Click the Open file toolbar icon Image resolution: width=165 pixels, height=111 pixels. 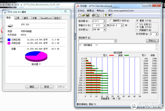84,15
